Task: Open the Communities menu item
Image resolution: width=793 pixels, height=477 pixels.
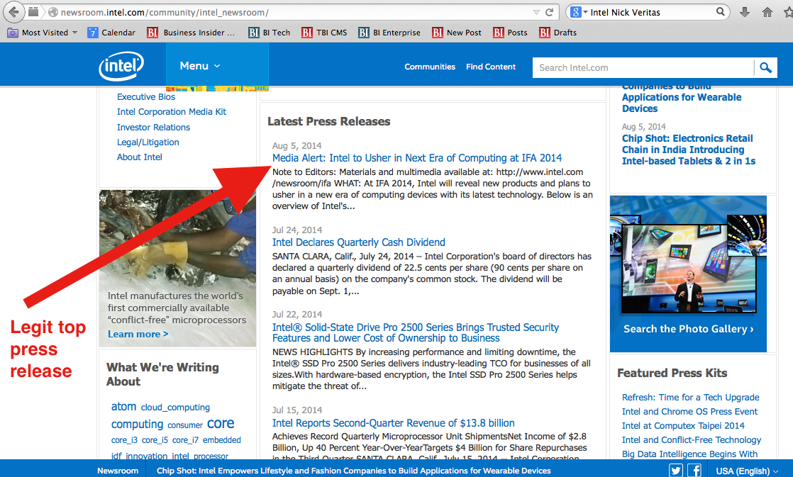Action: point(430,67)
